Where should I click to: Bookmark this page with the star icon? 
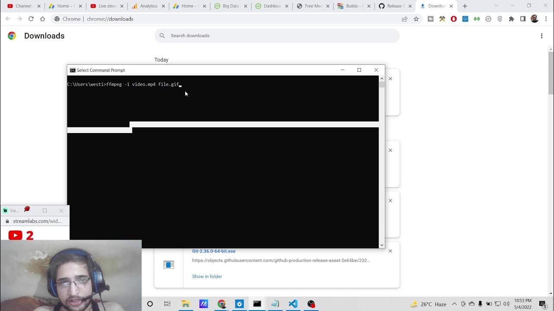[x=416, y=19]
